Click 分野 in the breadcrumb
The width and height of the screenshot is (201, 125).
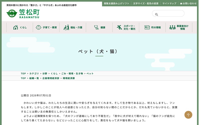[x=45, y=73]
